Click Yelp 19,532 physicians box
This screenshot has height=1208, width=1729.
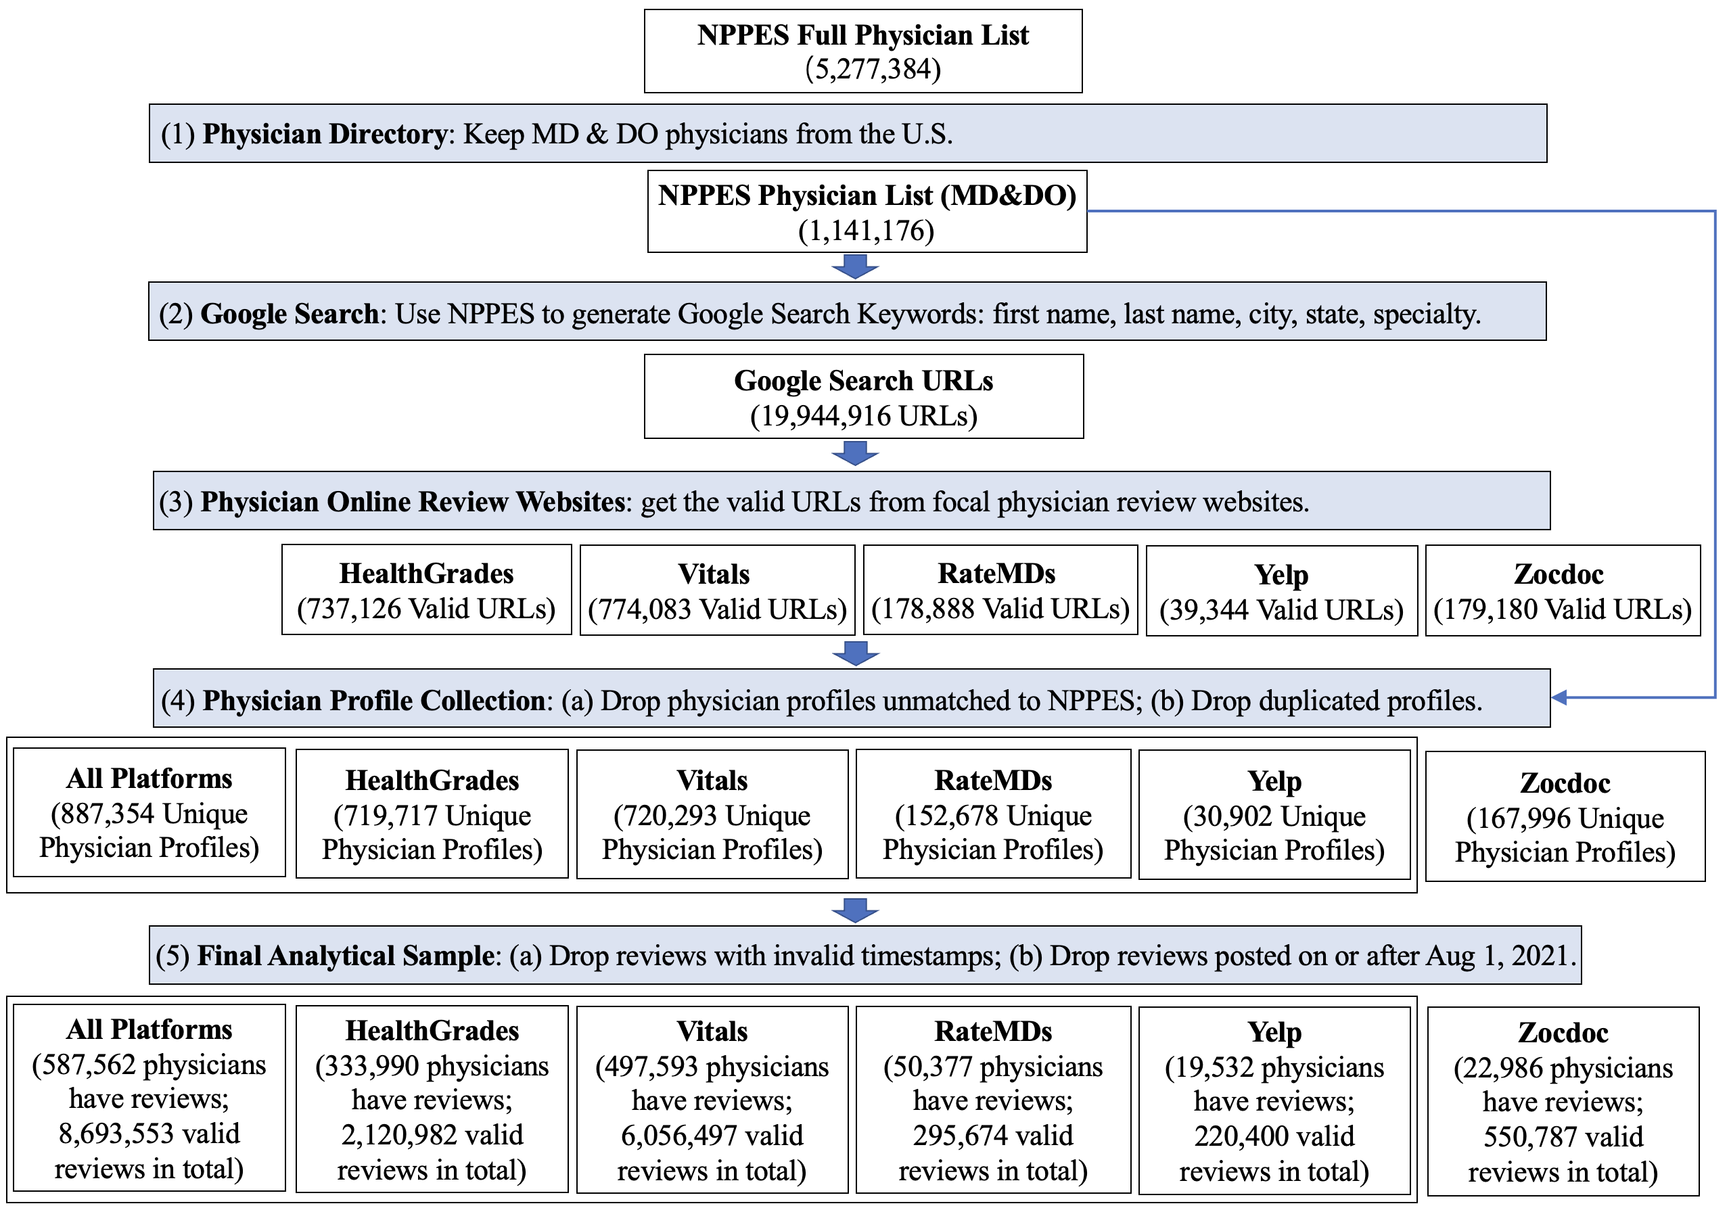pos(1274,1100)
